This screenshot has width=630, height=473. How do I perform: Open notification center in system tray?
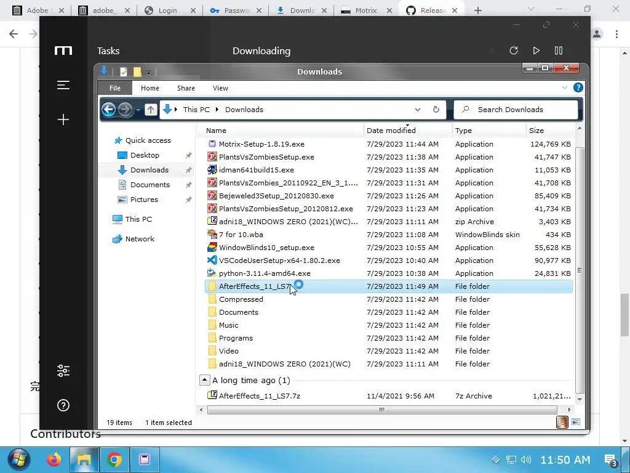tap(611, 459)
